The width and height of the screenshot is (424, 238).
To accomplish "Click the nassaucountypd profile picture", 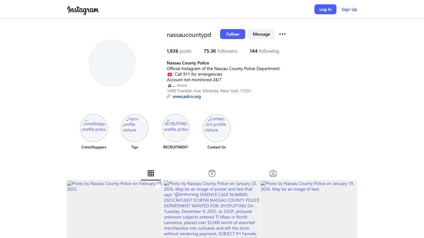I will click(112, 63).
